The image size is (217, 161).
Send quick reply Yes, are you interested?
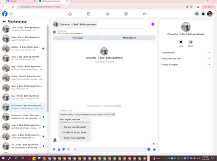[x=75, y=127]
